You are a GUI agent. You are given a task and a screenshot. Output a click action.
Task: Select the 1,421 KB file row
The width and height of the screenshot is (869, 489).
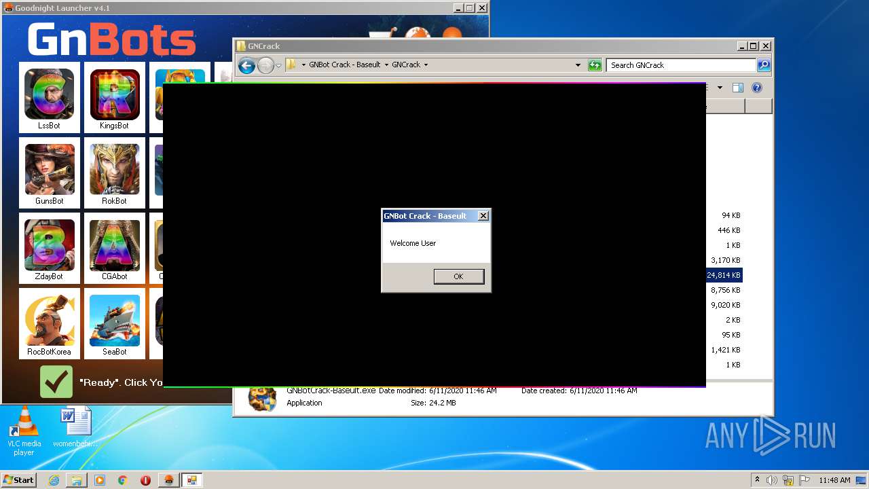pyautogui.click(x=725, y=350)
